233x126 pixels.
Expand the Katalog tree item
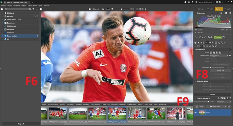[x=3, y=16]
